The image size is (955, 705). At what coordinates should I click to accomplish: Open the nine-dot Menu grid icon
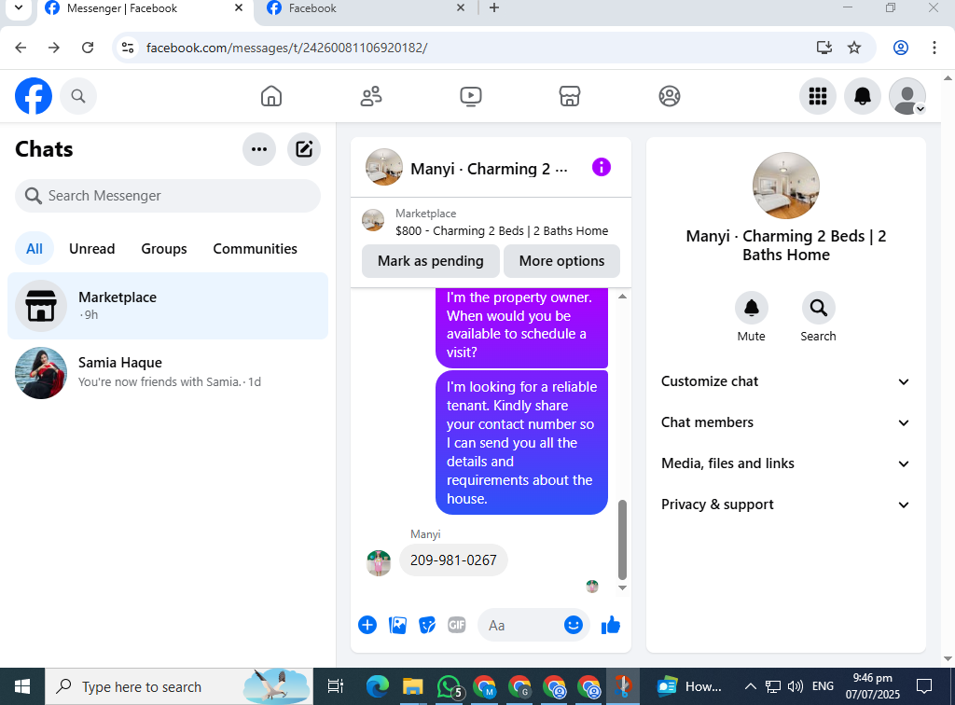click(x=817, y=96)
